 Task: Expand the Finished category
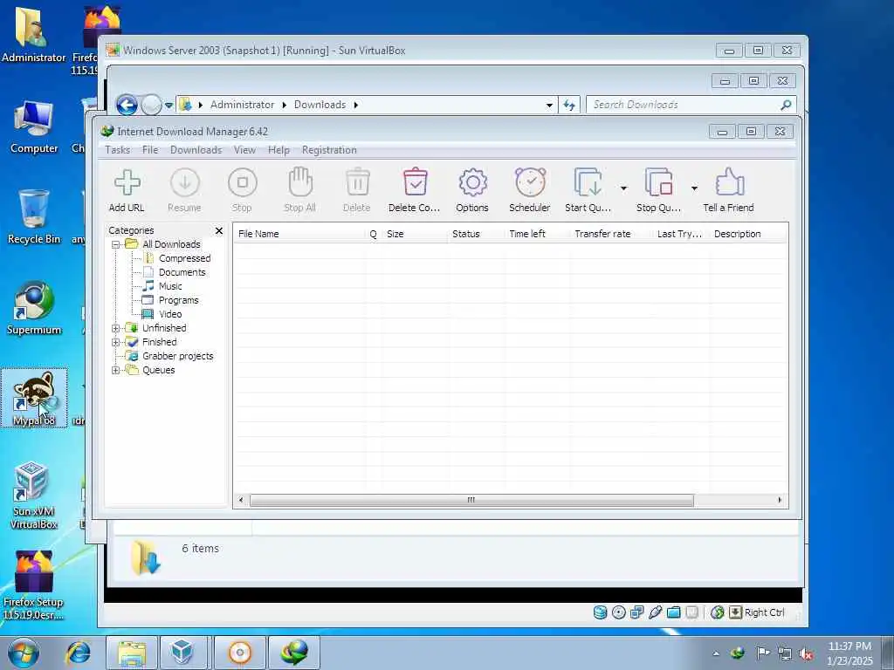(x=116, y=342)
